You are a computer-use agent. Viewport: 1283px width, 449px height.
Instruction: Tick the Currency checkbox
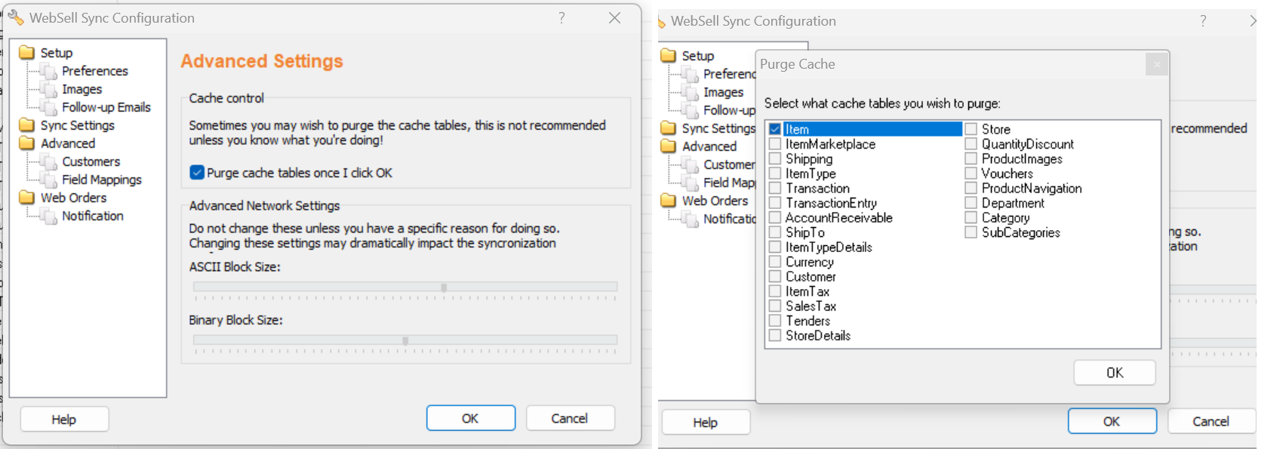(775, 262)
